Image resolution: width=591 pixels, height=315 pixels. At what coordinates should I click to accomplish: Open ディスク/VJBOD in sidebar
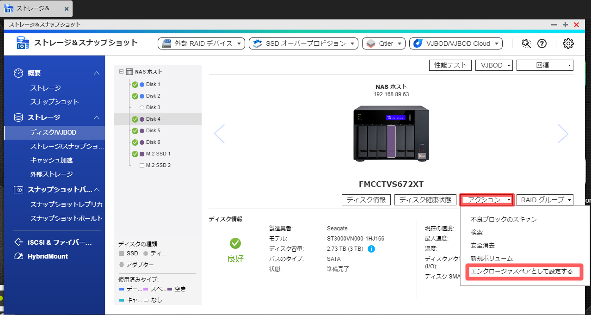(55, 132)
